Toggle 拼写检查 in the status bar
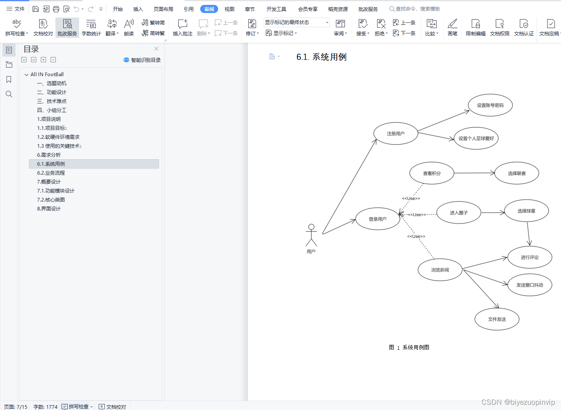The image size is (561, 410). 77,406
